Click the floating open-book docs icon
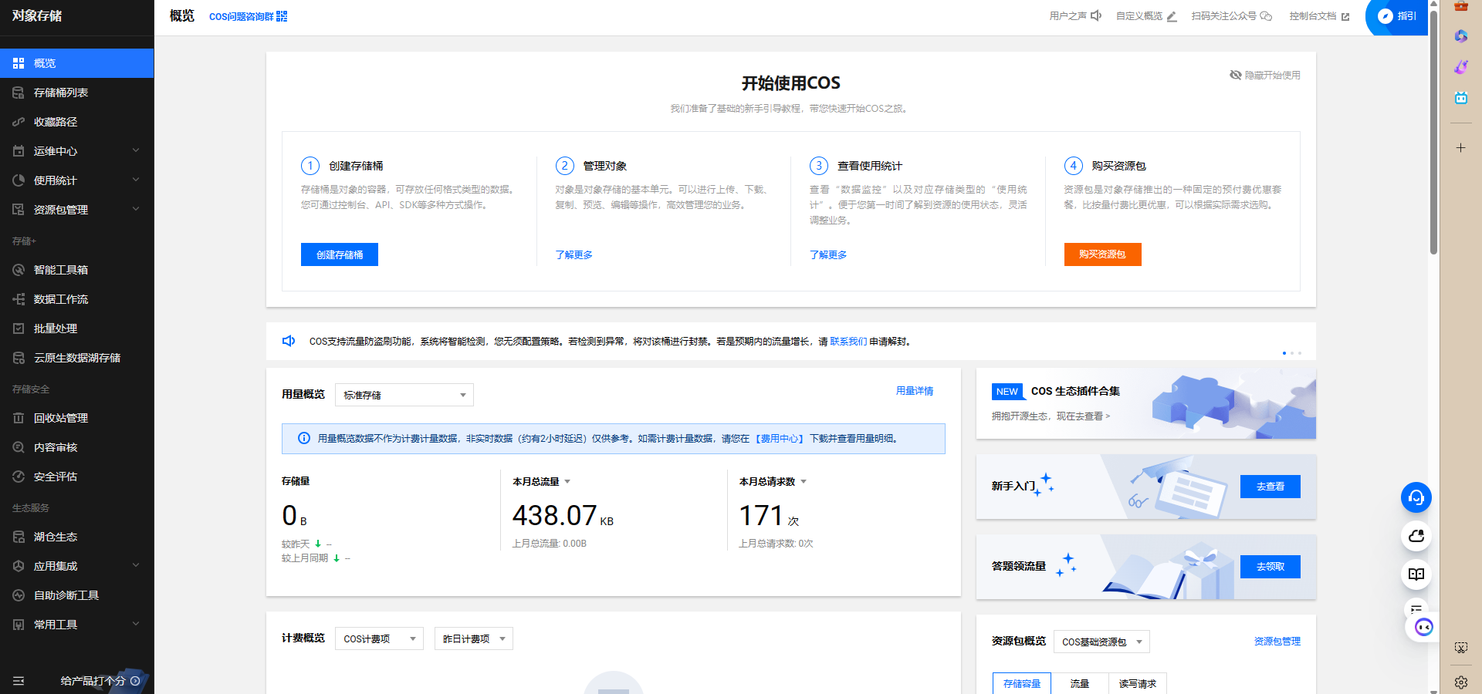This screenshot has height=694, width=1482. pyautogui.click(x=1416, y=574)
